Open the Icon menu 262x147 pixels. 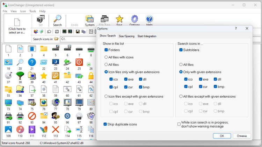(23, 11)
